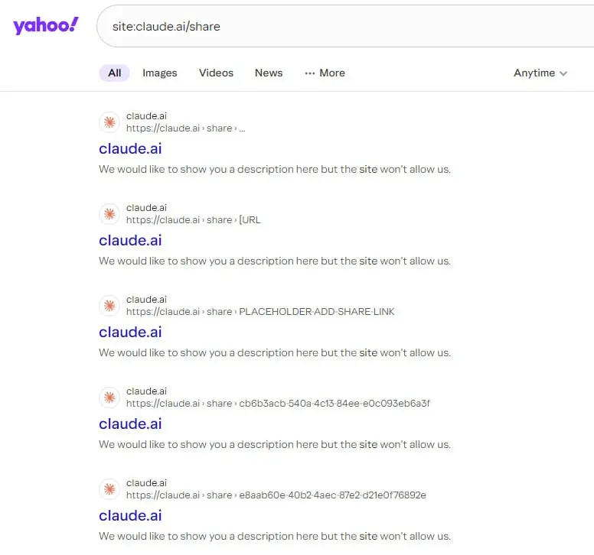Click the Claude favicon beside the PLACEHOLDER-ADD-SHARE-LINK result
Viewport: 594px width, 555px height.
[109, 306]
